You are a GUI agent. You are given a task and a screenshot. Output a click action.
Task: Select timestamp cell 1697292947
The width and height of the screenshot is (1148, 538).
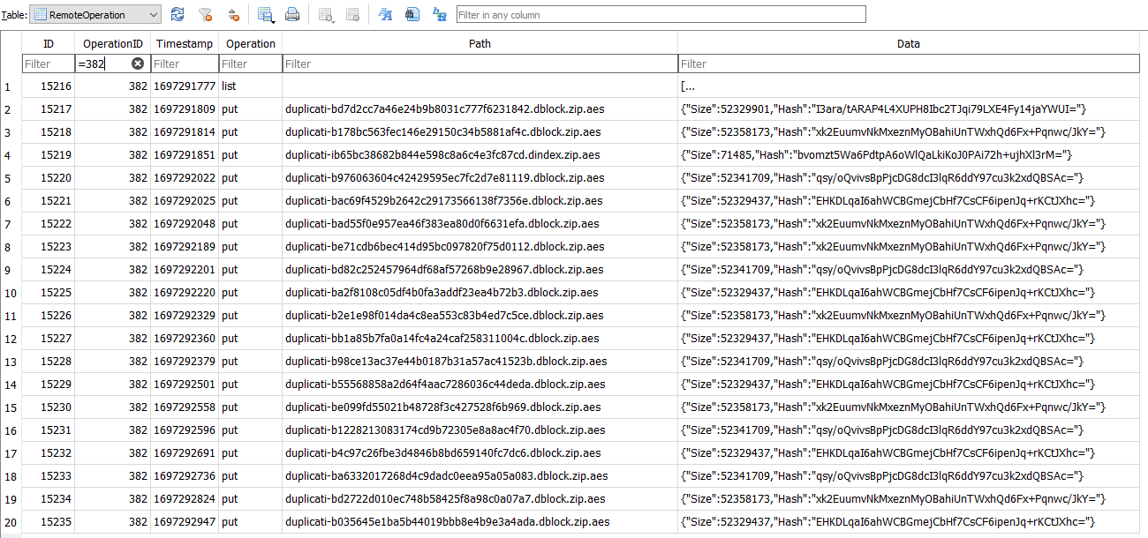(185, 522)
